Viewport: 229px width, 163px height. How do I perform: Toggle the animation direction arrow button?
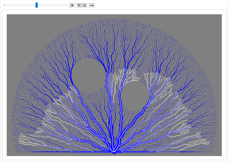[x=92, y=5]
